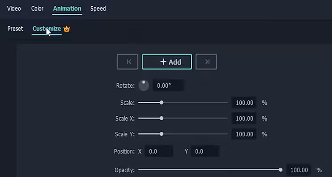Select the Animation tab
Viewport: 332px width, 177px height.
tap(67, 8)
